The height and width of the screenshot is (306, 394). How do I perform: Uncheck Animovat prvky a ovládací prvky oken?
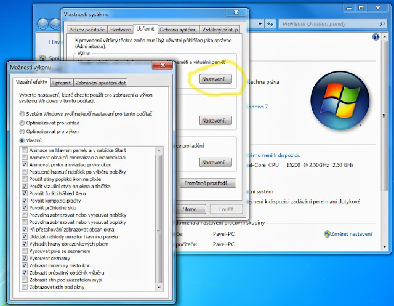point(25,164)
